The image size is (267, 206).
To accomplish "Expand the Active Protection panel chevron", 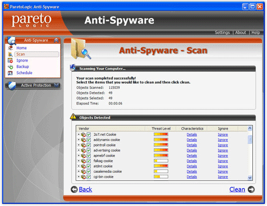I will coord(57,85).
